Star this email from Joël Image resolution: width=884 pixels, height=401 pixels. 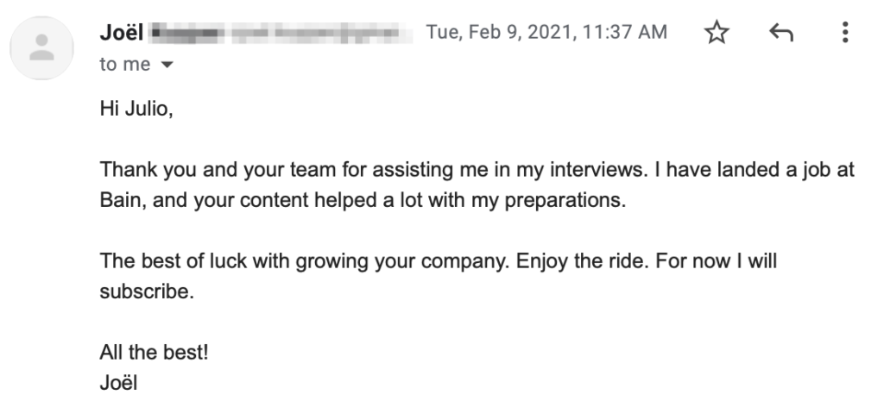(717, 32)
